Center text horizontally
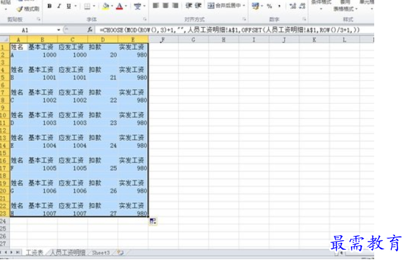 (x=165, y=6)
